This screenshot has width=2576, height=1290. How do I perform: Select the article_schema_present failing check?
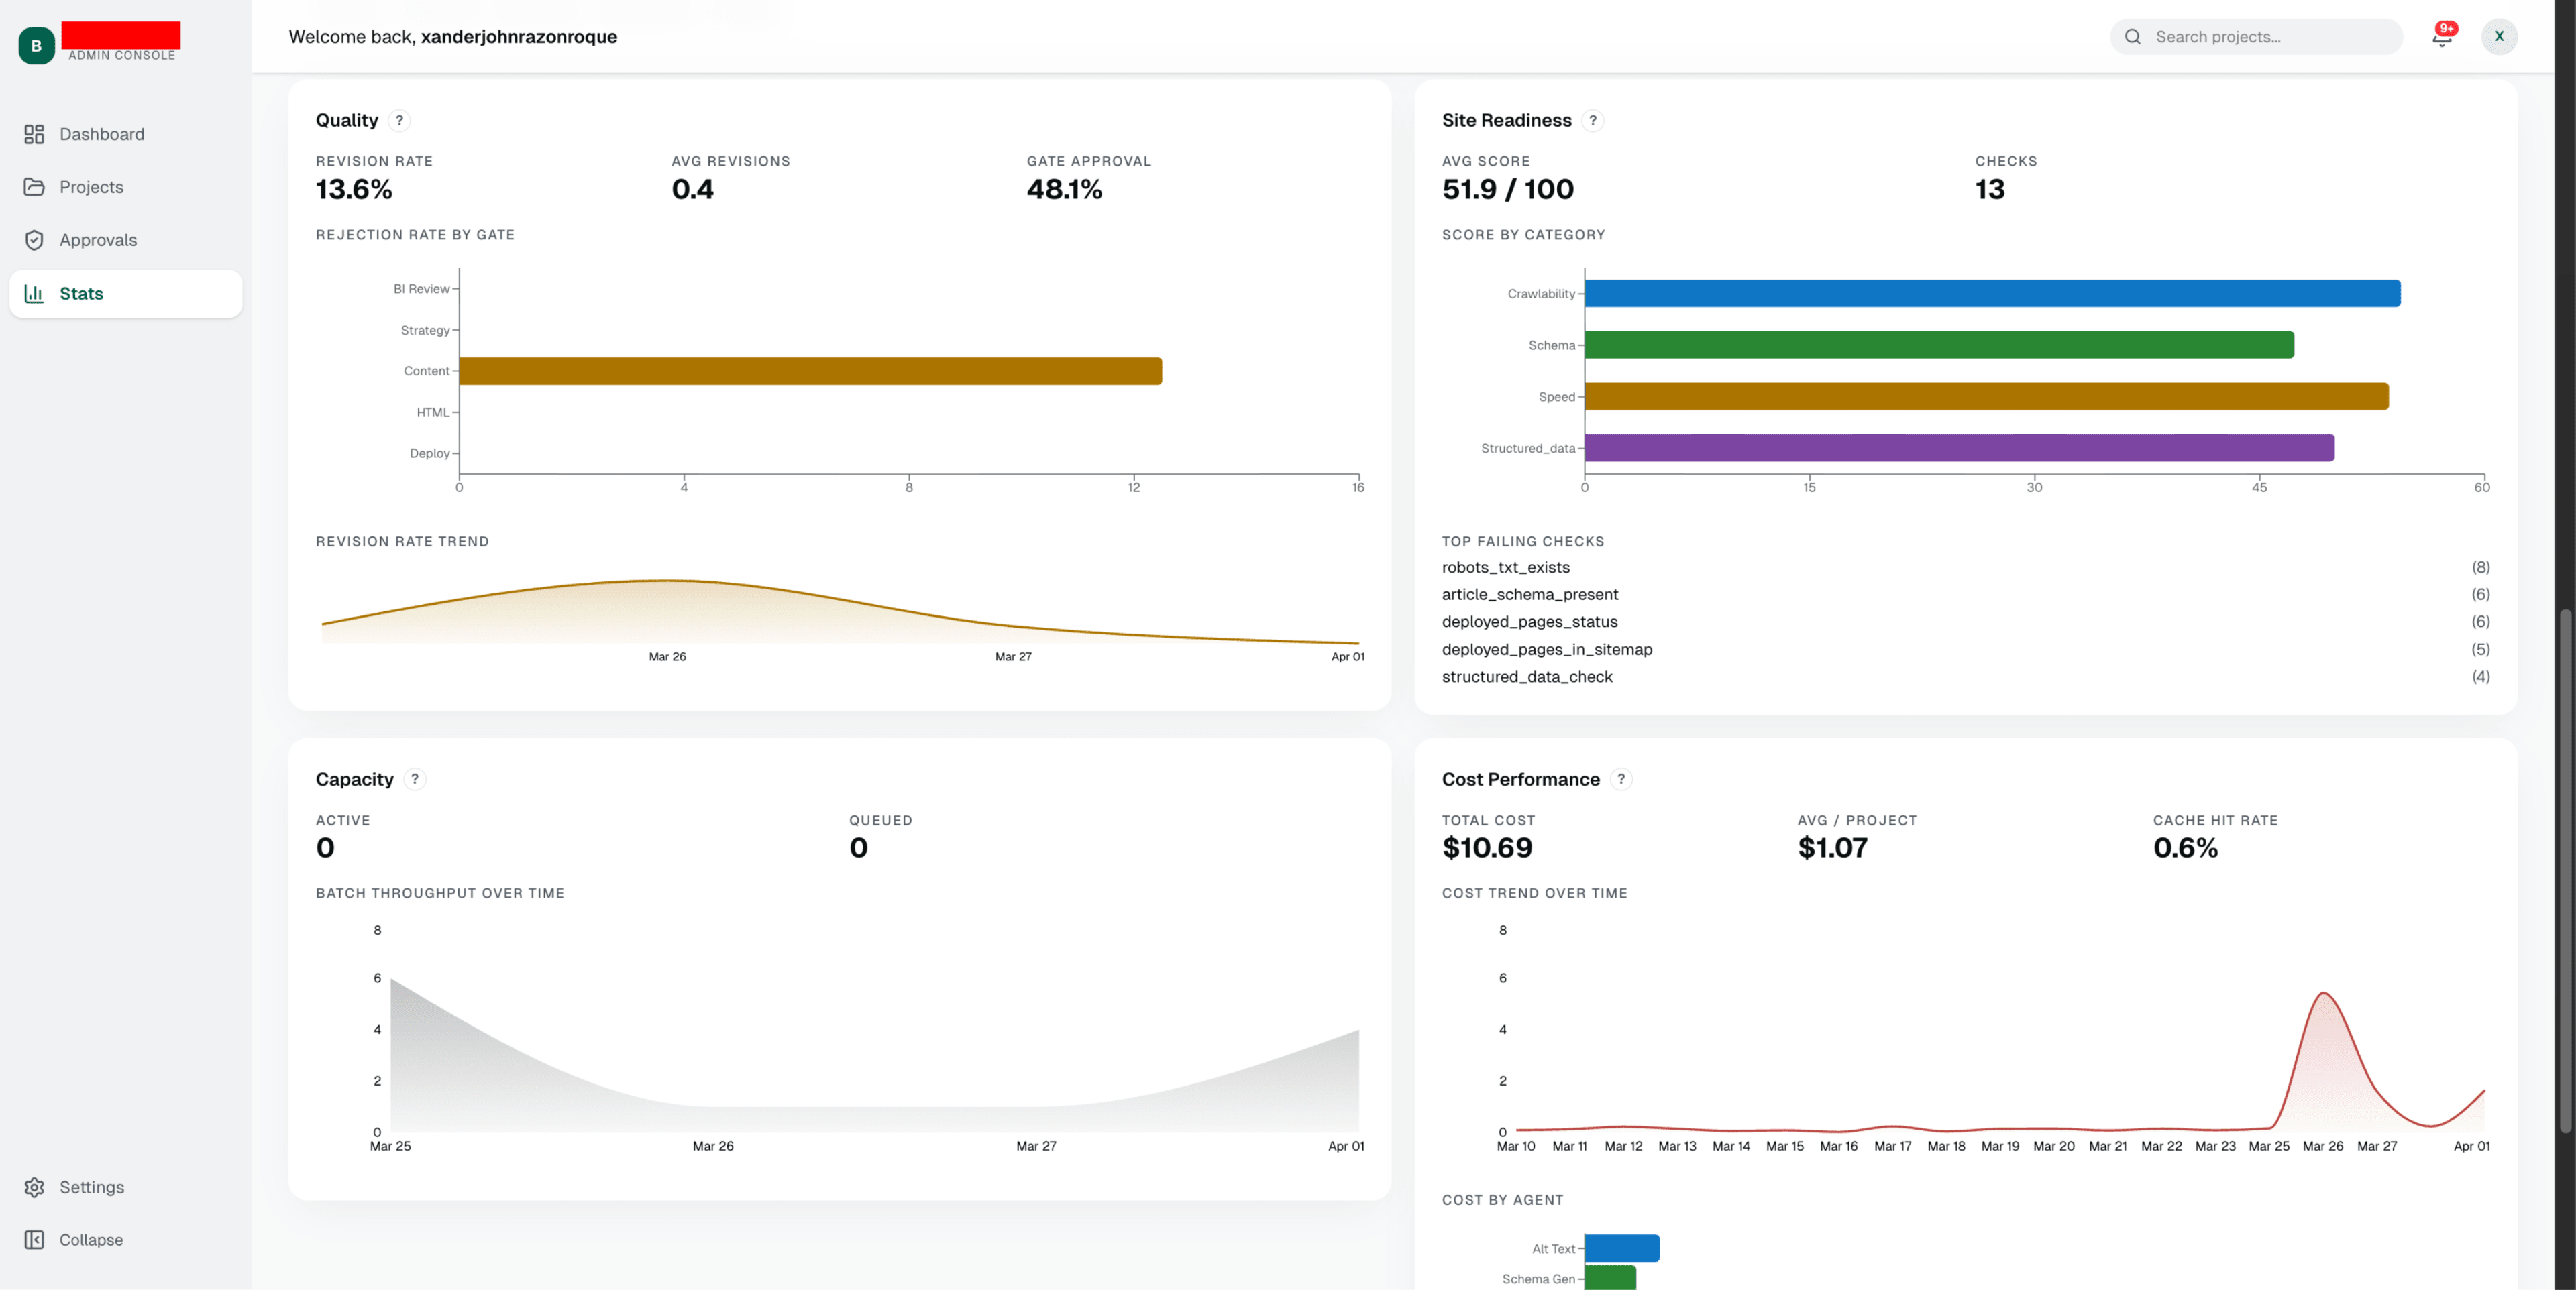(x=1965, y=595)
